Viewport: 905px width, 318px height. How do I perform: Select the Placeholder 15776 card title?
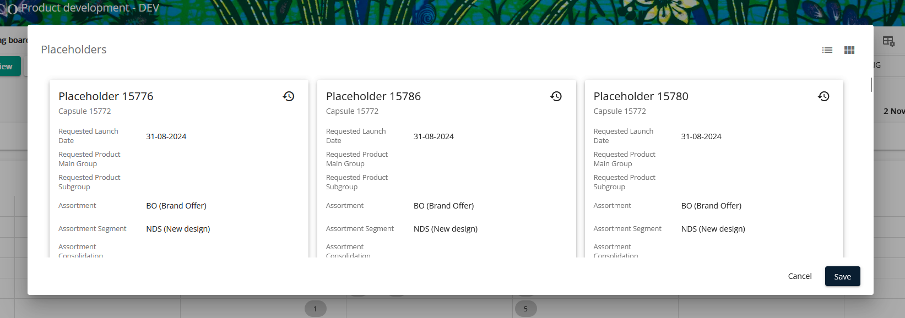click(x=106, y=96)
